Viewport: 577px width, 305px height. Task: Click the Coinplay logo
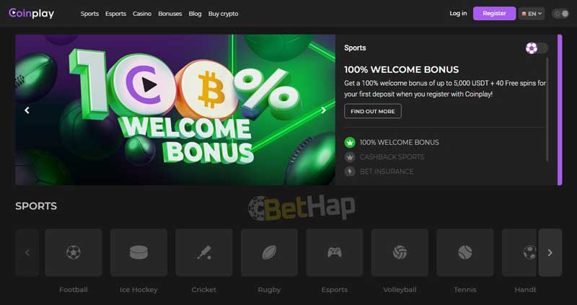coord(31,14)
